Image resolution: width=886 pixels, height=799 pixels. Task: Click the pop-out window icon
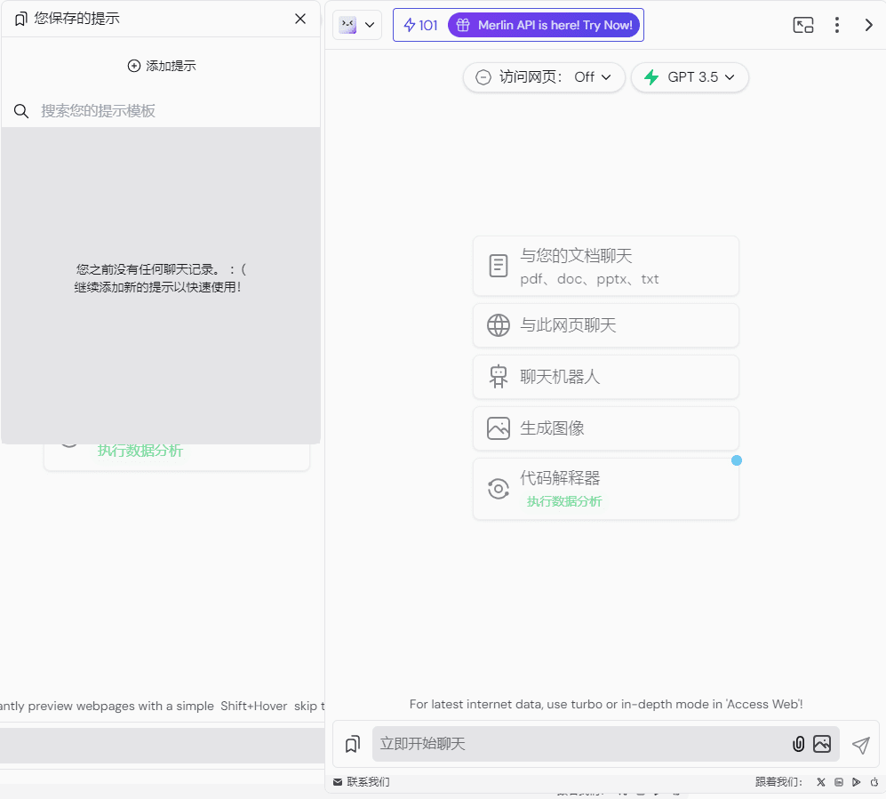(803, 25)
